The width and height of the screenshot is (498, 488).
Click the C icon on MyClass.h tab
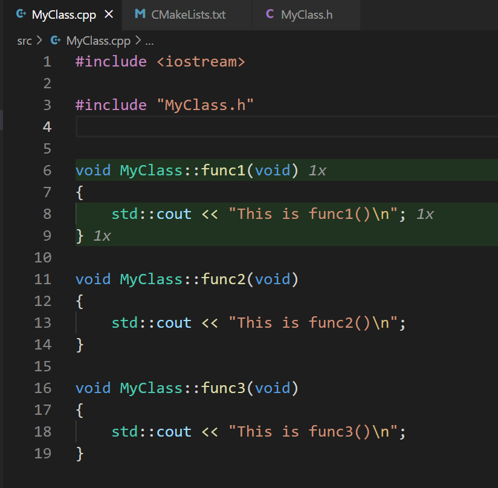tap(270, 12)
